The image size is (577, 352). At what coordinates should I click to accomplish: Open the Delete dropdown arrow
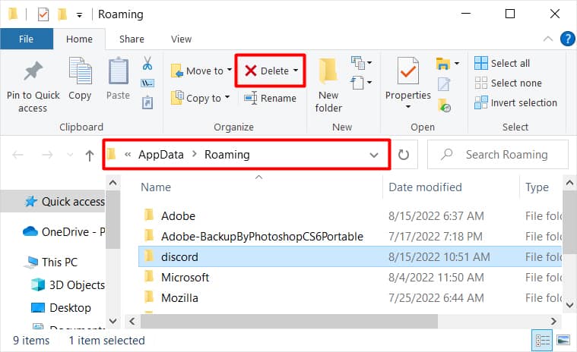(x=296, y=71)
